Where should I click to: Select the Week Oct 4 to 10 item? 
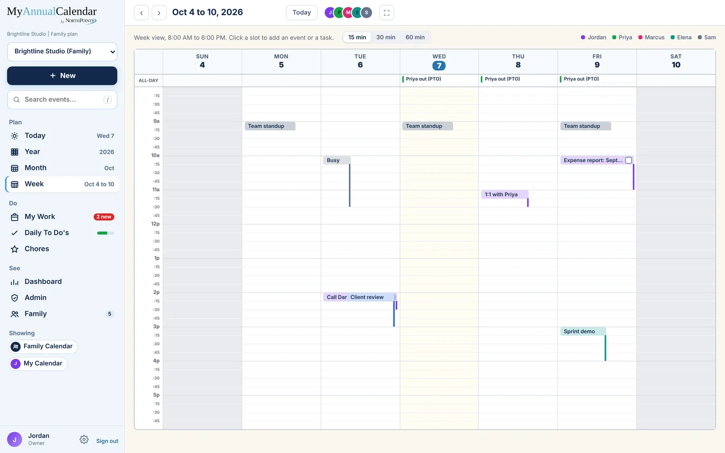tap(62, 184)
